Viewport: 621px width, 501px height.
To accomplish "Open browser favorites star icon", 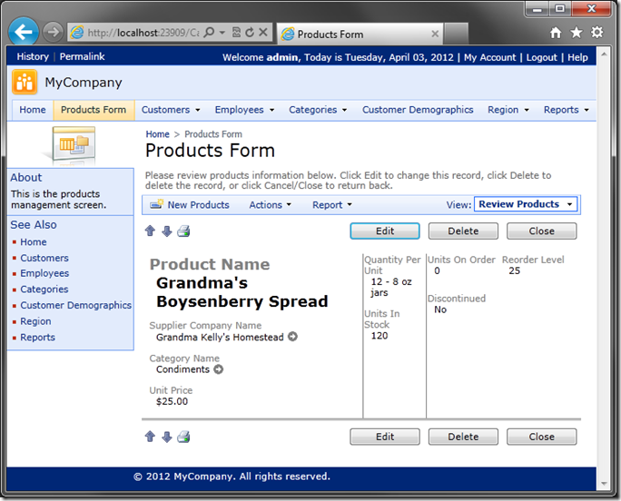I will (576, 33).
